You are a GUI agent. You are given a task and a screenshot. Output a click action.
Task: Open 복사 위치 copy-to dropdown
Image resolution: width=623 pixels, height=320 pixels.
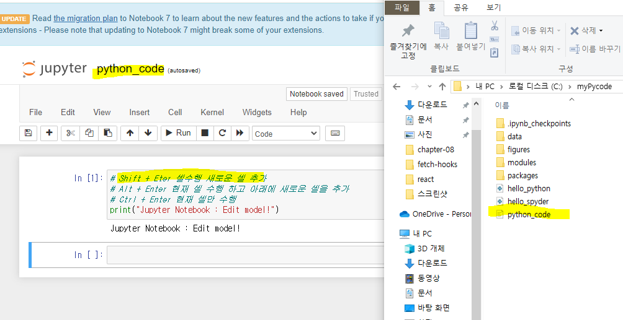point(536,49)
